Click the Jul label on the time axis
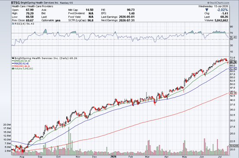The height and width of the screenshot is (158, 239). point(220,156)
